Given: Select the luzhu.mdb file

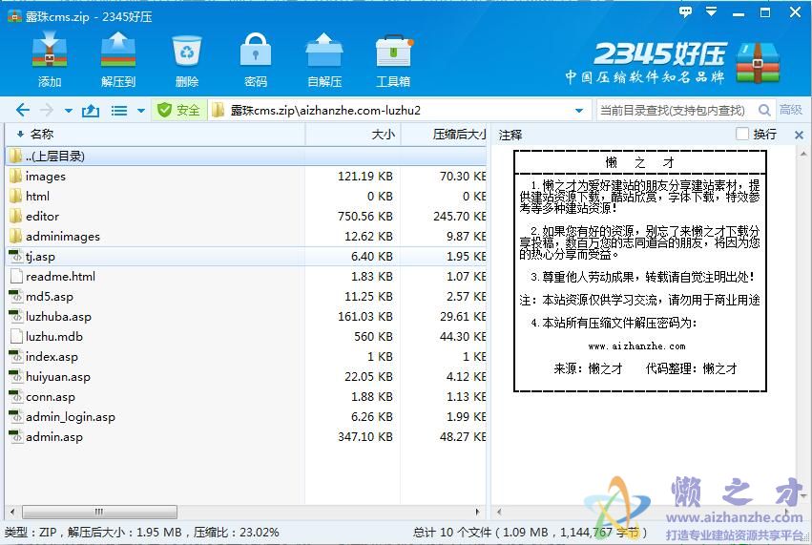Looking at the screenshot, I should pyautogui.click(x=246, y=336).
